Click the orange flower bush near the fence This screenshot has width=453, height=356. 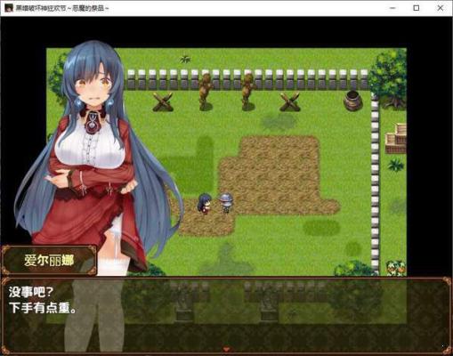point(396,267)
